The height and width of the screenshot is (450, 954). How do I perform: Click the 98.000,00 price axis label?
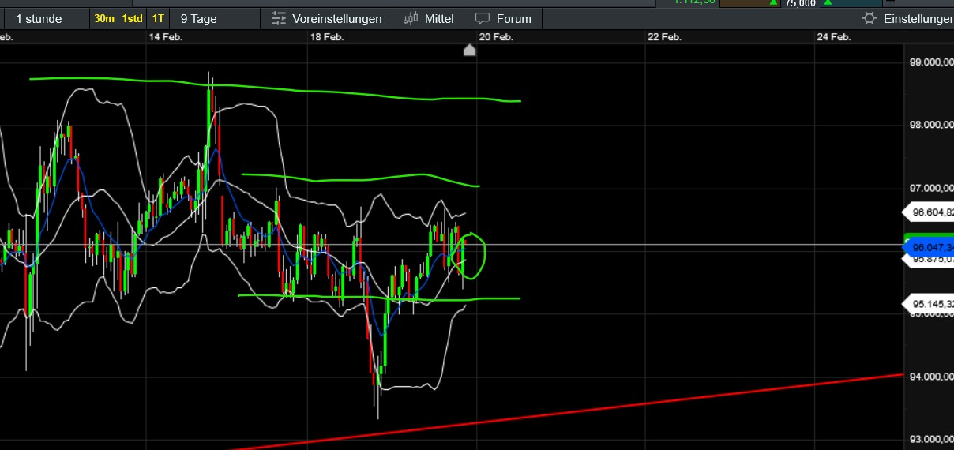(931, 125)
